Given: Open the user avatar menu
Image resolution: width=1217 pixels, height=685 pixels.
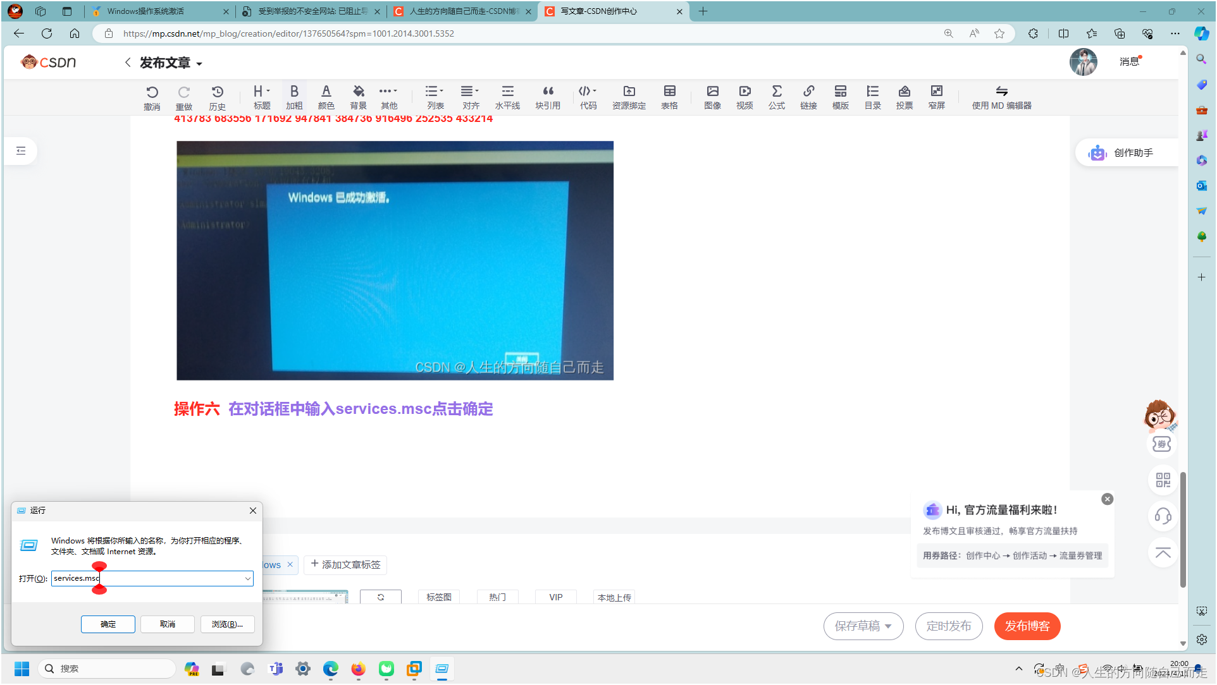Looking at the screenshot, I should (1083, 62).
